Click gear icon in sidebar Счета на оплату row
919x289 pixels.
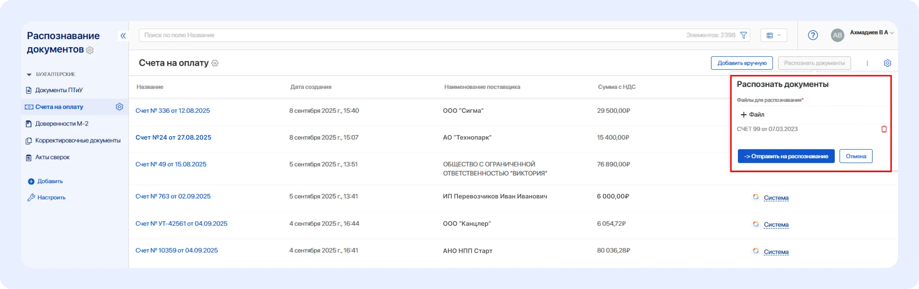coord(119,107)
